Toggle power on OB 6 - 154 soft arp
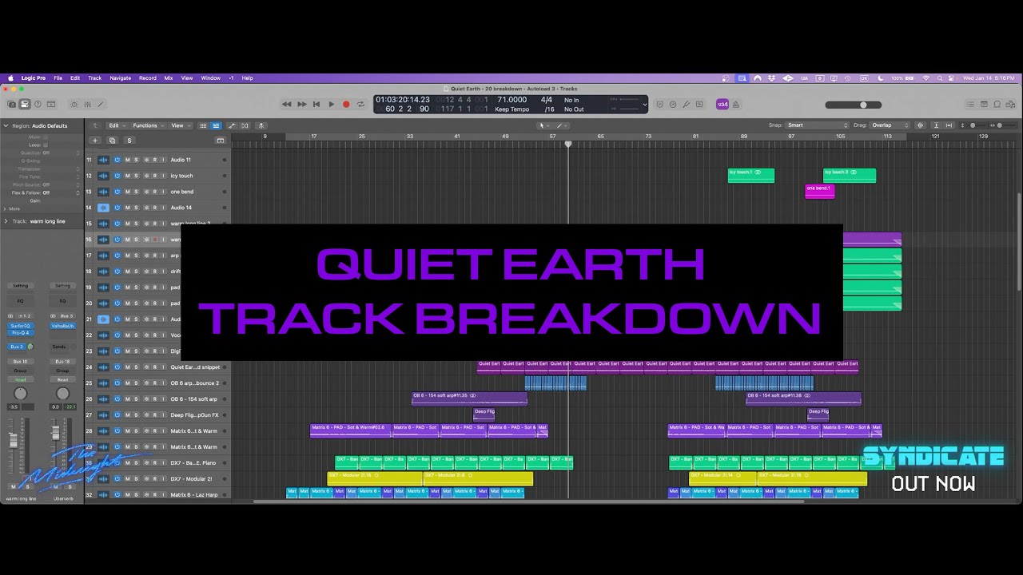The image size is (1023, 575). pyautogui.click(x=117, y=399)
